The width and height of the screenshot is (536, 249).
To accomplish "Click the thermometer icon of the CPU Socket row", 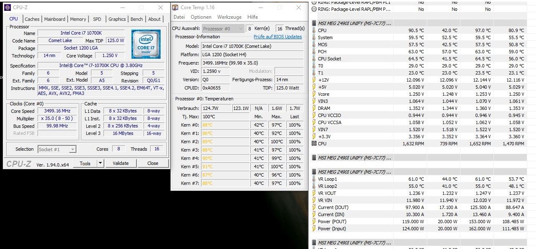I will 314,59.
